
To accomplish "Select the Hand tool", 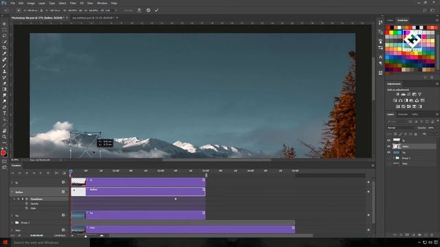I will pos(4,131).
